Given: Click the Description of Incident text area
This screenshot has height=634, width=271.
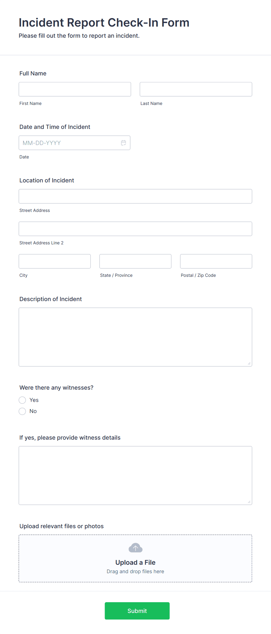Looking at the screenshot, I should pos(135,336).
